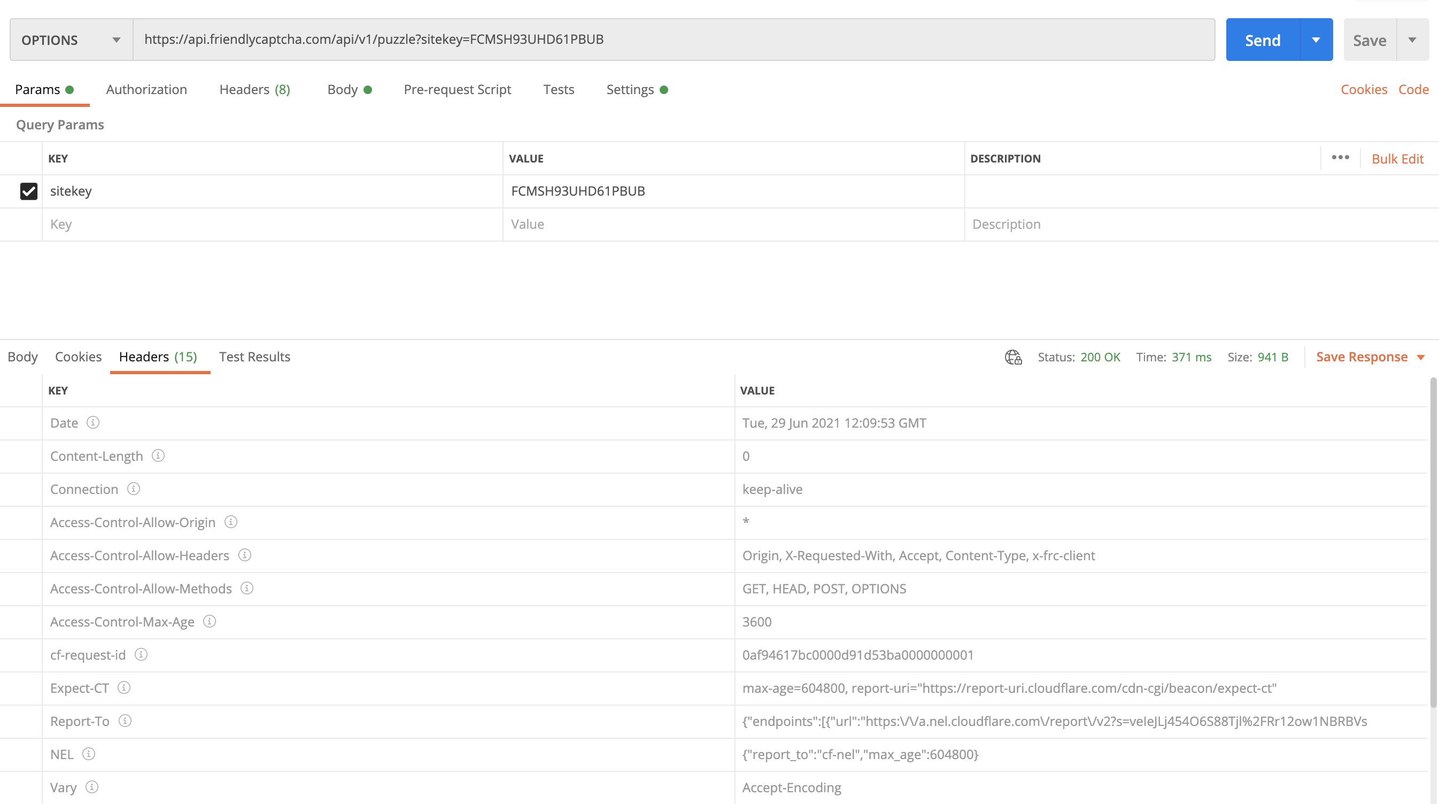Click the info icon beside Expect-CT
This screenshot has width=1439, height=804.
point(124,687)
